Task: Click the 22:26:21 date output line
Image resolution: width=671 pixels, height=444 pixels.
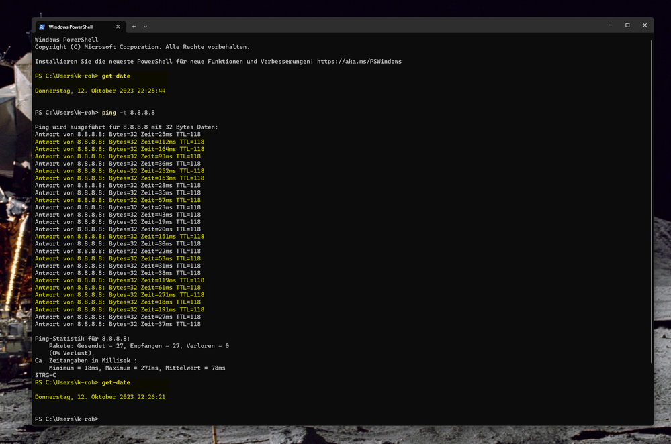Action: pyautogui.click(x=100, y=397)
